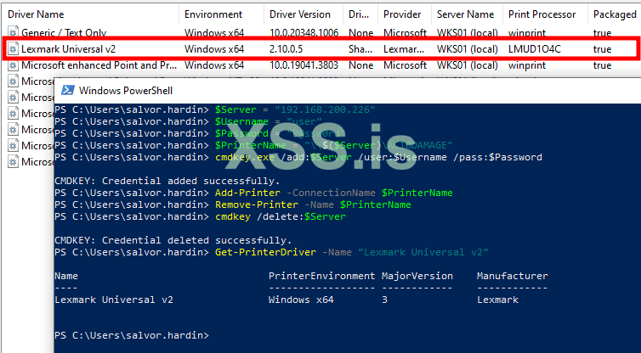Click the Manufacturer header in PowerShell output

coord(513,277)
